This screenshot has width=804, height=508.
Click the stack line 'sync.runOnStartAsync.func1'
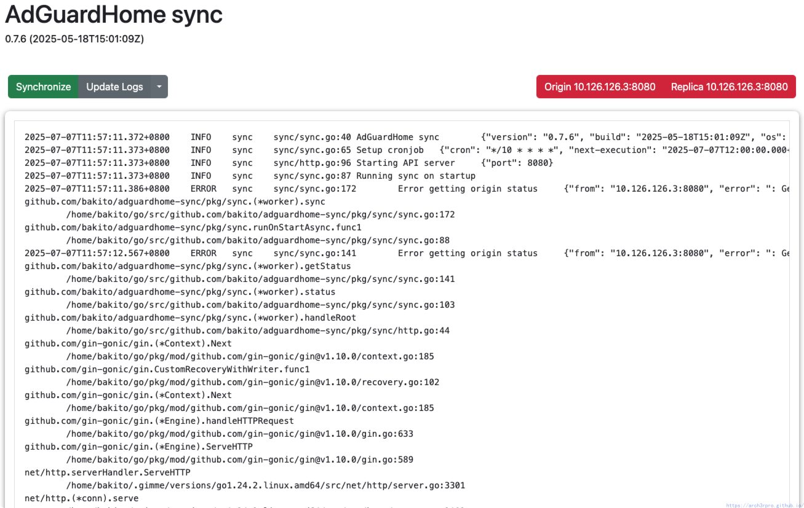coord(193,227)
